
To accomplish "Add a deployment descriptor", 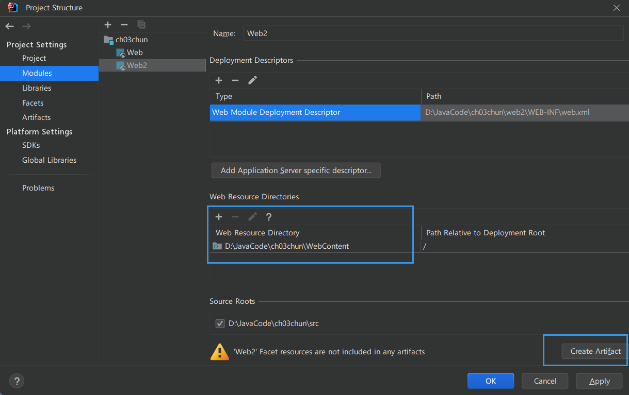I will pyautogui.click(x=219, y=80).
